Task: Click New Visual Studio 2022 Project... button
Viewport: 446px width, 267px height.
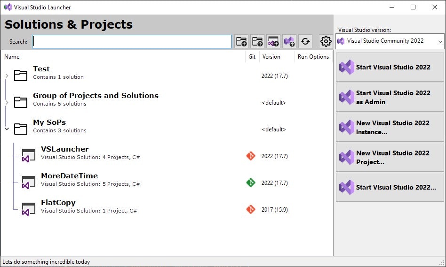Action: point(390,158)
